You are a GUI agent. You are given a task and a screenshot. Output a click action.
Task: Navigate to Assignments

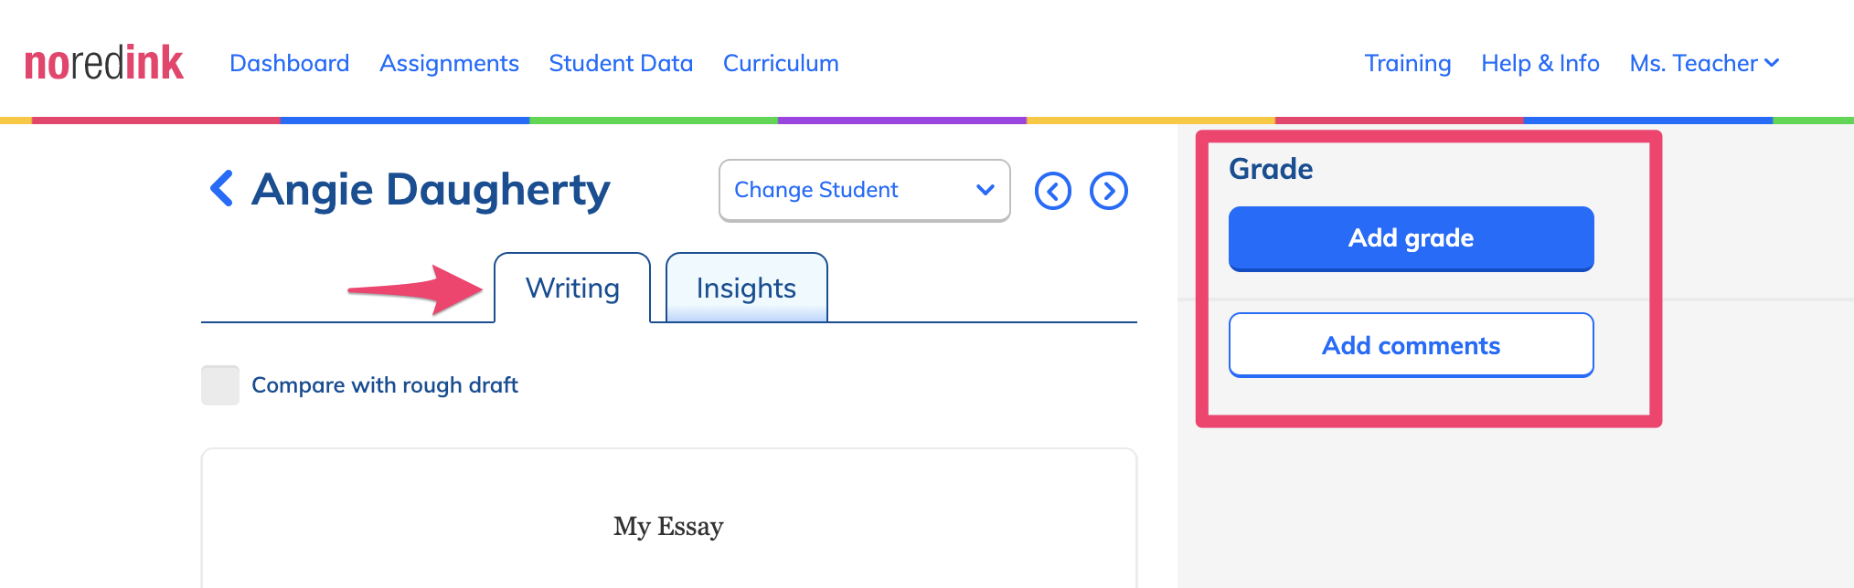pos(449,63)
